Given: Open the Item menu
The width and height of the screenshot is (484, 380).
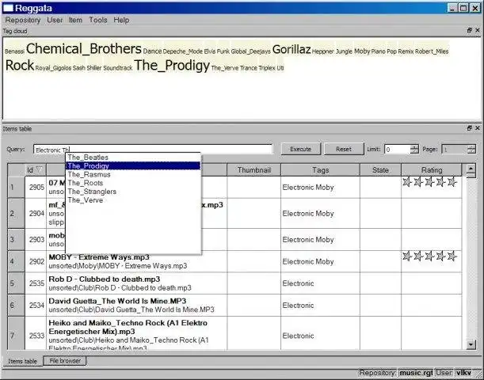Looking at the screenshot, I should pos(75,20).
